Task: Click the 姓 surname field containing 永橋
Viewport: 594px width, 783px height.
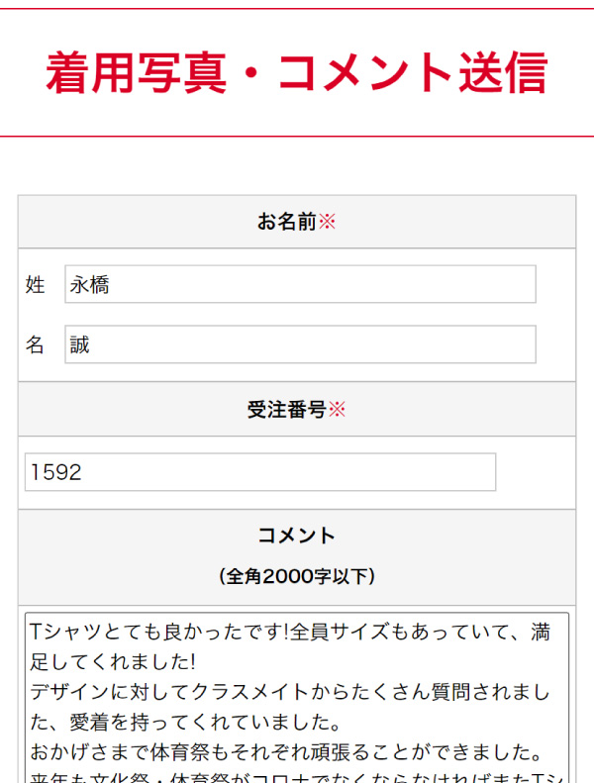Action: pos(300,284)
